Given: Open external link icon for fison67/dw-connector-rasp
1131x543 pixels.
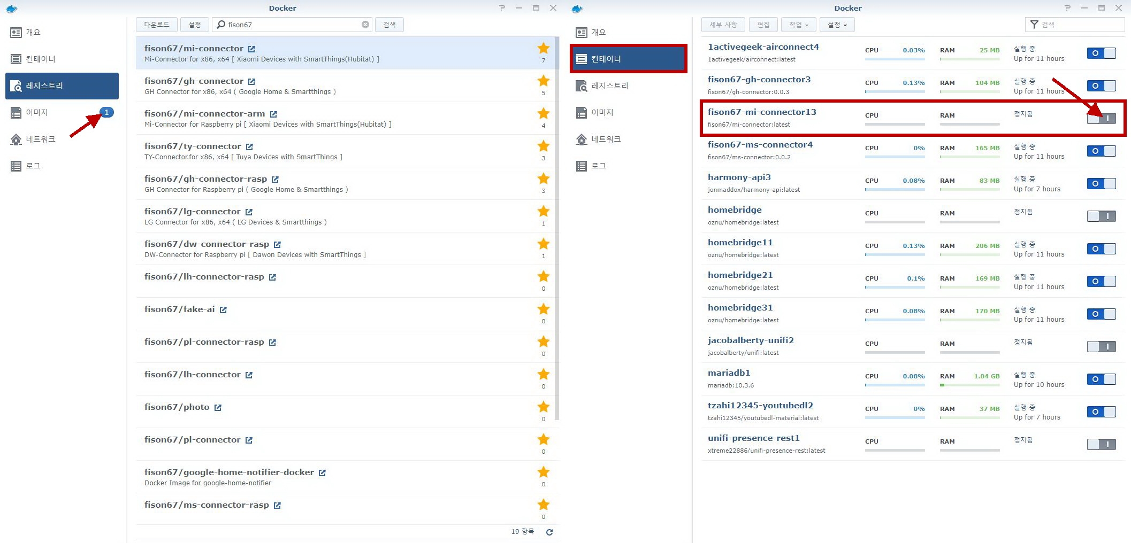Looking at the screenshot, I should tap(277, 245).
